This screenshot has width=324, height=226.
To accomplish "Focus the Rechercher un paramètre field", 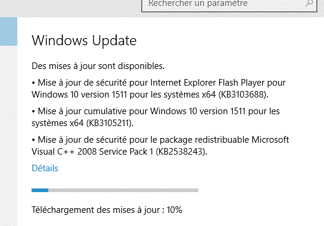I will click(x=229, y=5).
